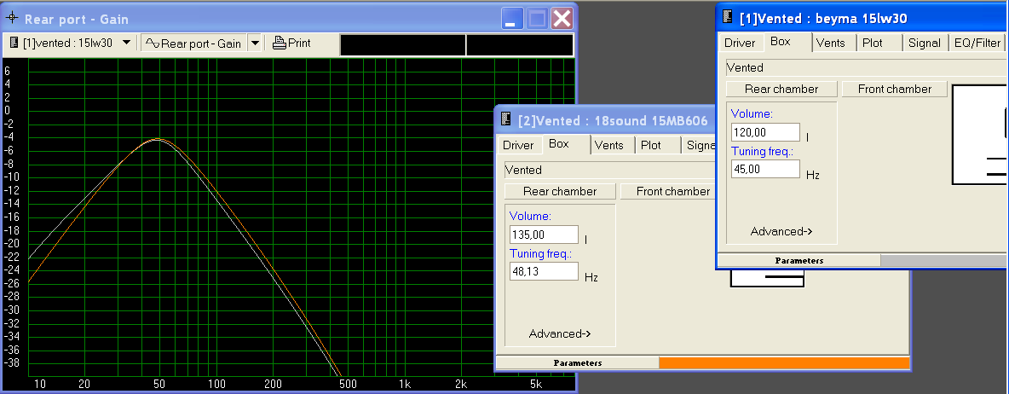This screenshot has width=1009, height=394.
Task: Click the Vented type field in 18sound window
Action: pos(610,170)
